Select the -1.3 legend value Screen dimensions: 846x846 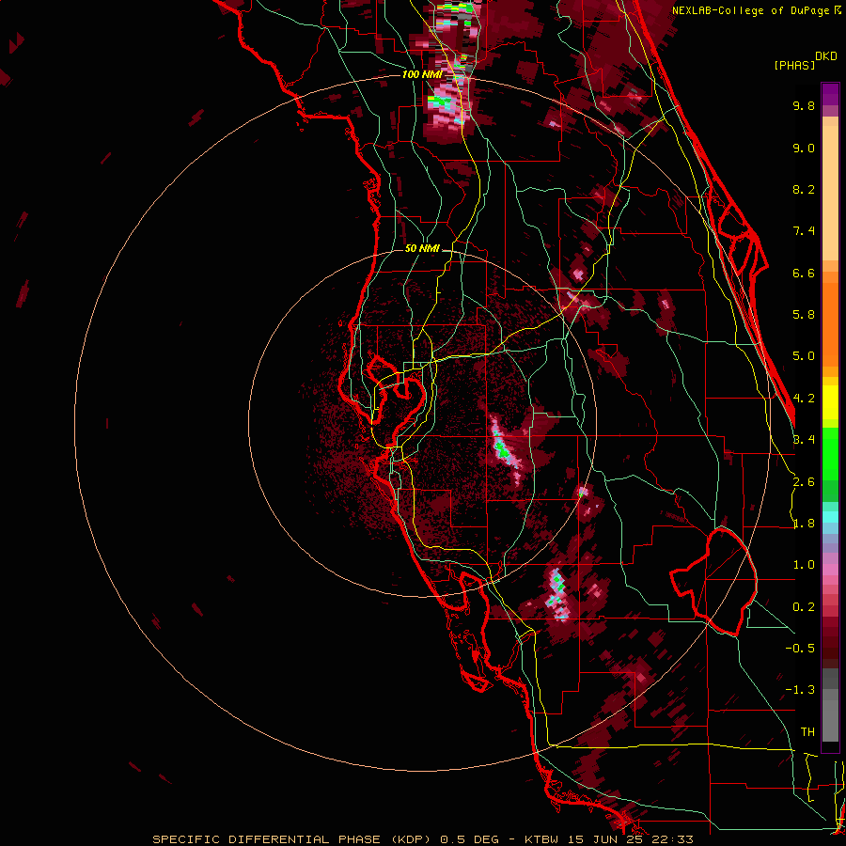click(x=800, y=690)
